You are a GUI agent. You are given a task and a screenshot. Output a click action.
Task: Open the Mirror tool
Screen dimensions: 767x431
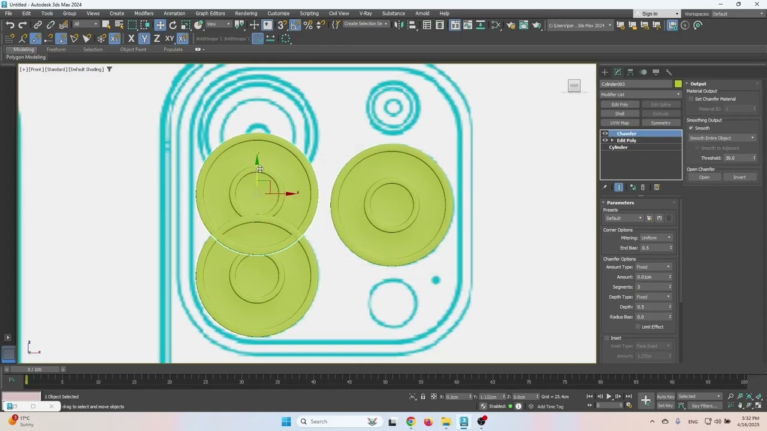tap(398, 25)
